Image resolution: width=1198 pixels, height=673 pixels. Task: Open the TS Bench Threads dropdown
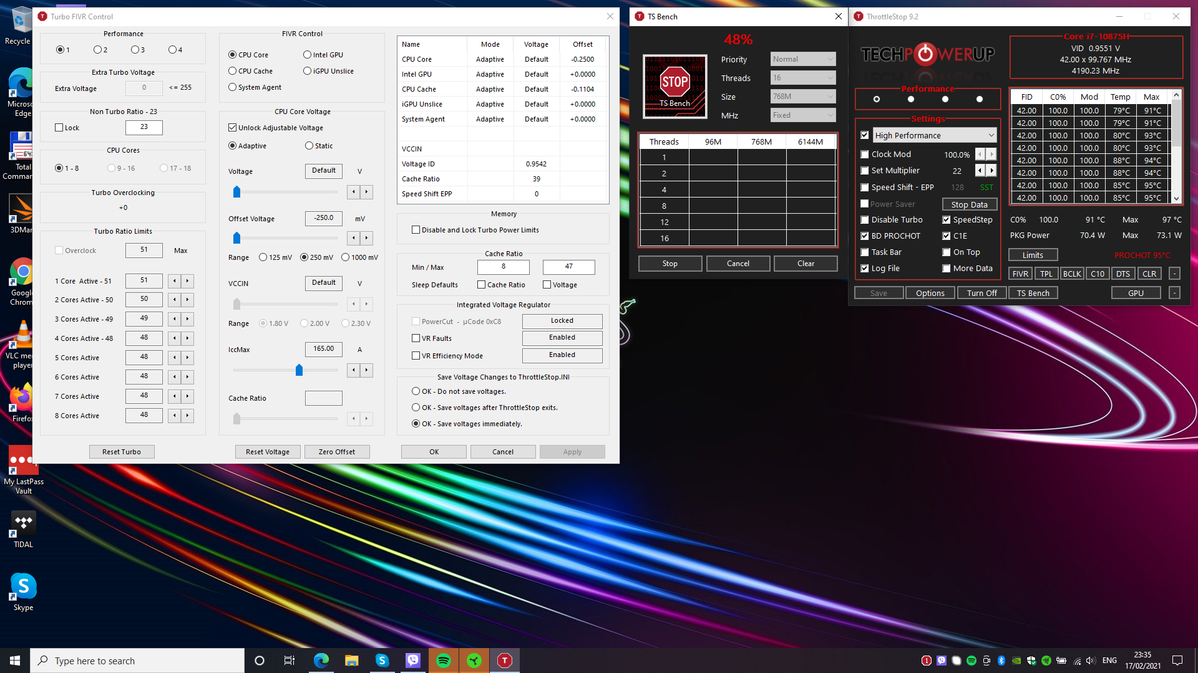[803, 78]
